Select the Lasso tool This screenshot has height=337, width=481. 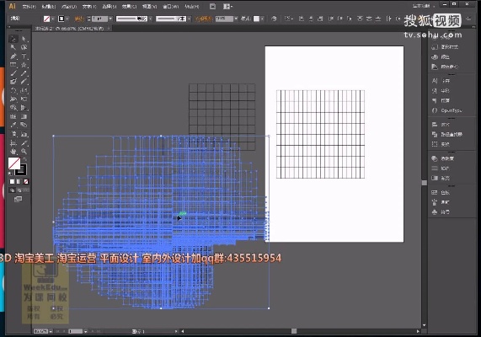pyautogui.click(x=24, y=47)
